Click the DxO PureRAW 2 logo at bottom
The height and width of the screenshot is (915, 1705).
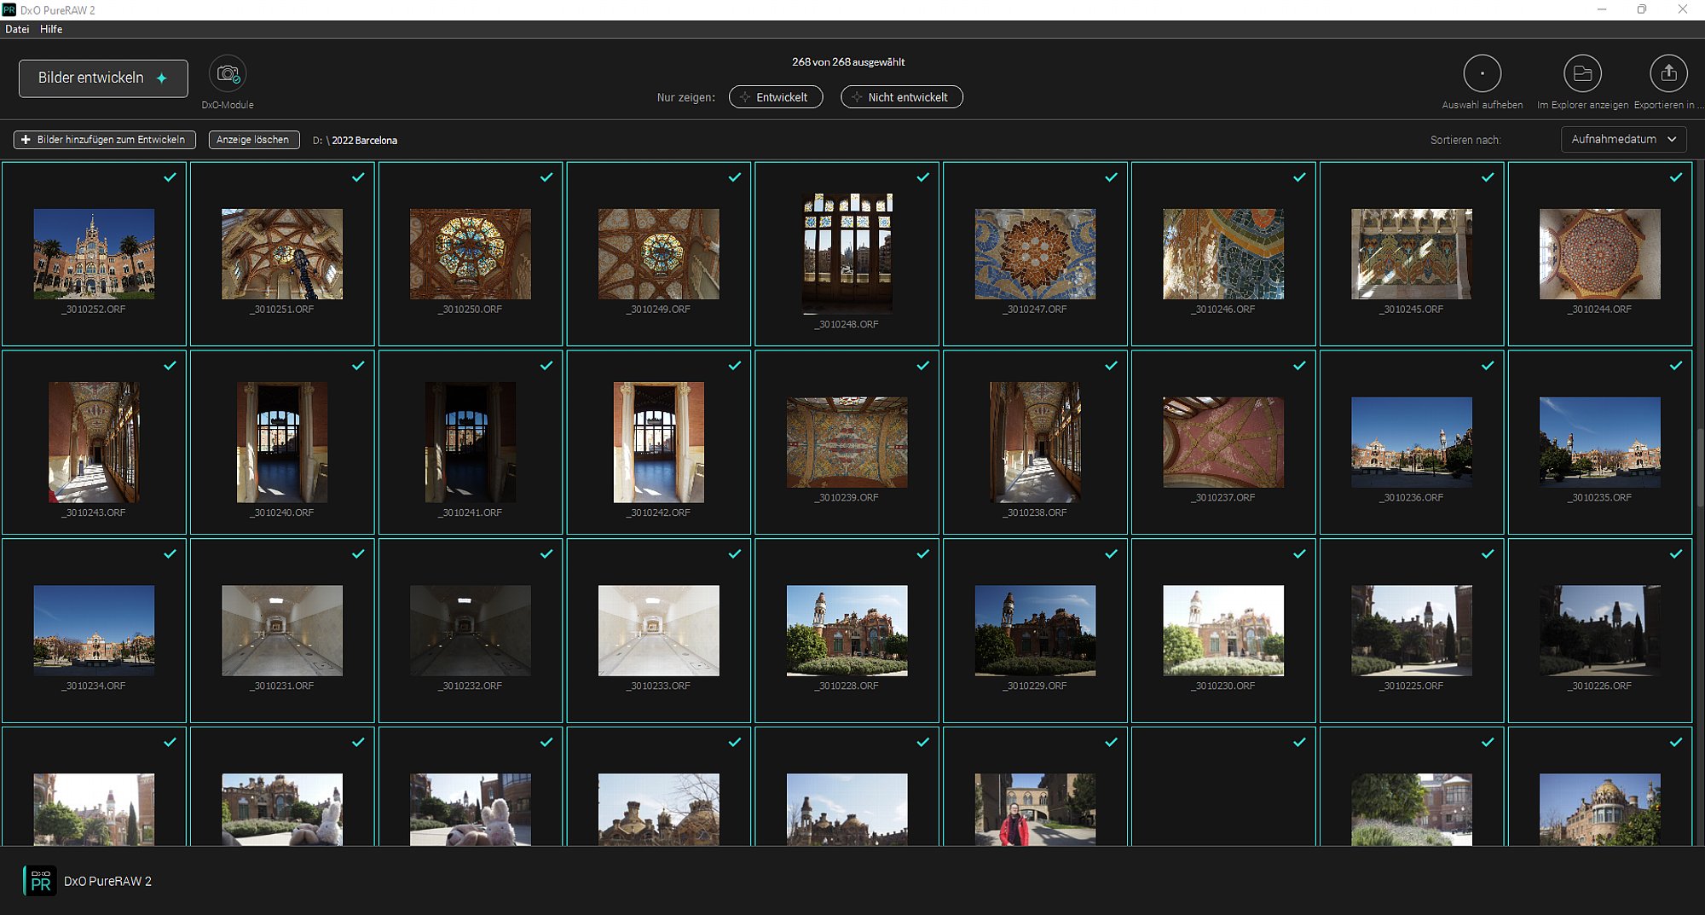click(x=40, y=881)
